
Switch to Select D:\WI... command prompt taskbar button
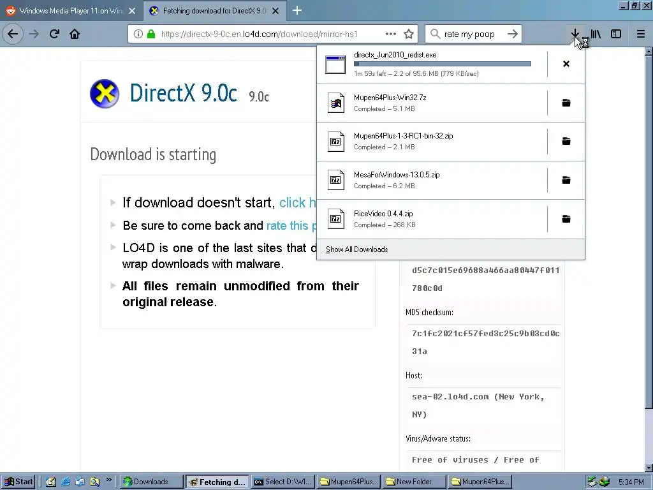coord(282,482)
